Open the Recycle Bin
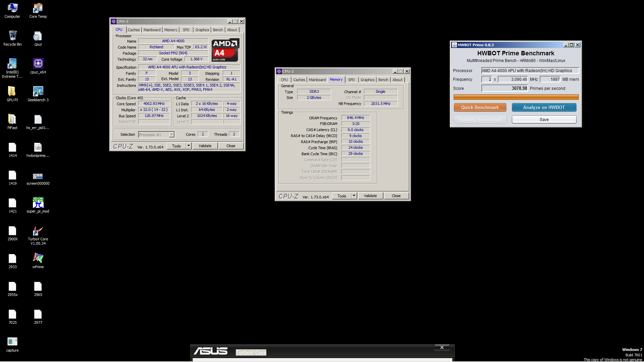The image size is (644, 362). coord(12,38)
